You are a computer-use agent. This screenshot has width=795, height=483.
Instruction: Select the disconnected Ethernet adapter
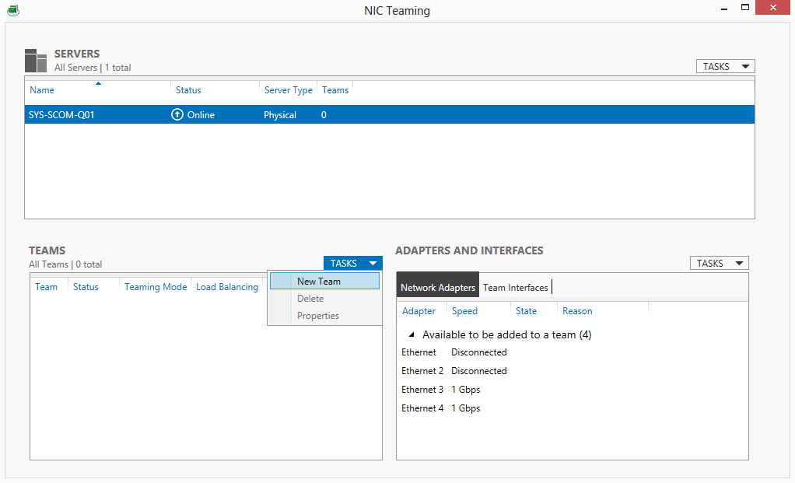point(419,352)
